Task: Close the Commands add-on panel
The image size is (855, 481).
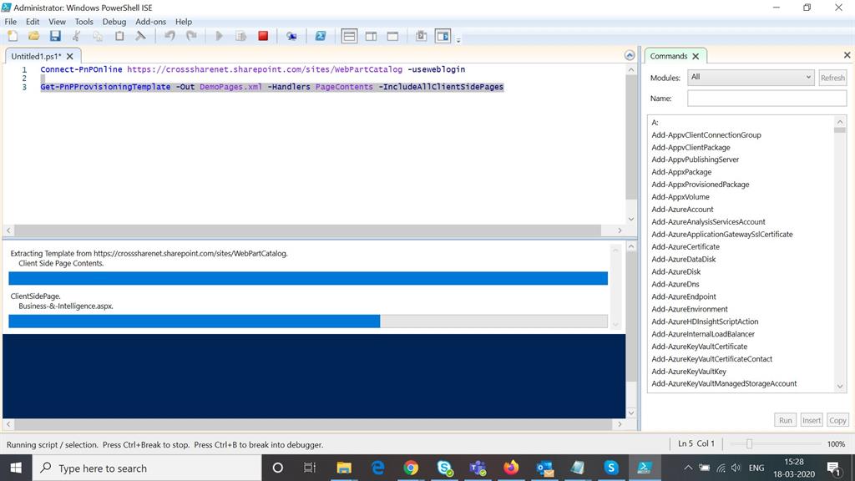Action: [x=847, y=55]
